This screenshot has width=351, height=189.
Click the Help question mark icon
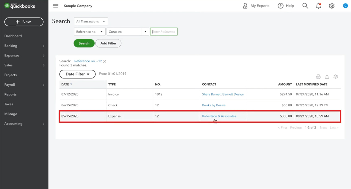pos(281,6)
